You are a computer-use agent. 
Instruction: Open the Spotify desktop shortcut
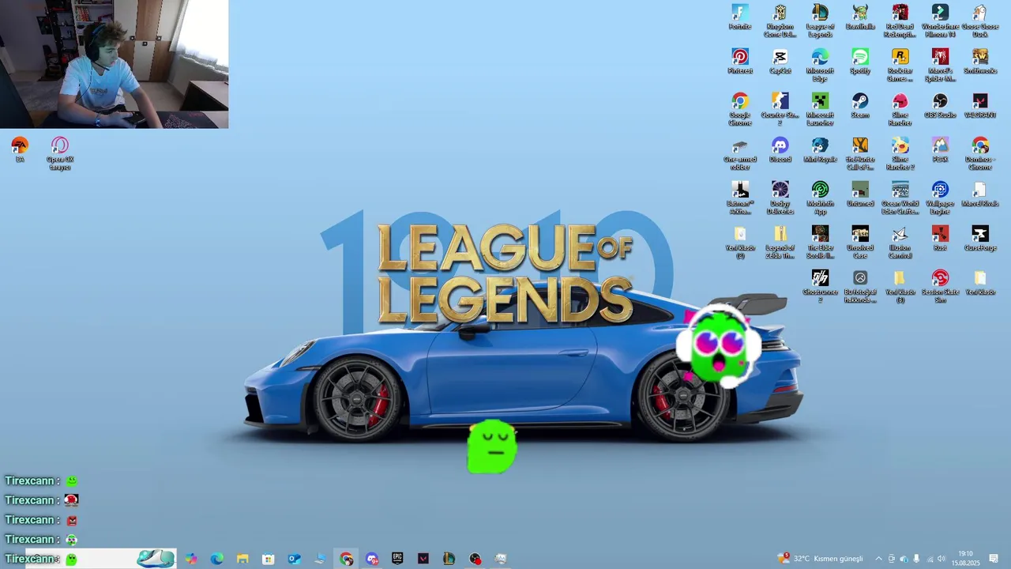(860, 62)
